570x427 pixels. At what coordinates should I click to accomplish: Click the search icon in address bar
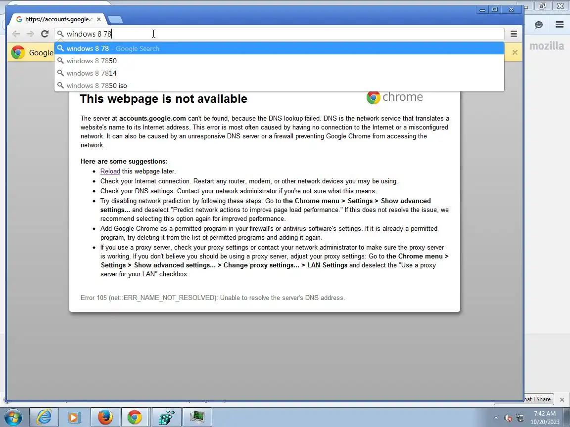(x=60, y=34)
